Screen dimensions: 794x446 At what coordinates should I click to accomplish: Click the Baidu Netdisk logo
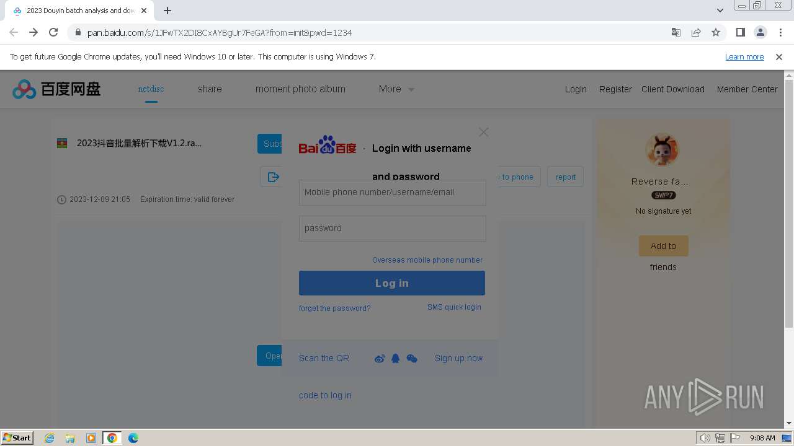click(x=56, y=89)
